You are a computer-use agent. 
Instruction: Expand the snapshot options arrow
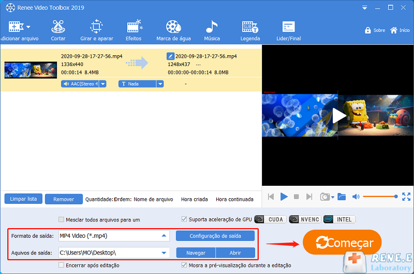pyautogui.click(x=333, y=197)
